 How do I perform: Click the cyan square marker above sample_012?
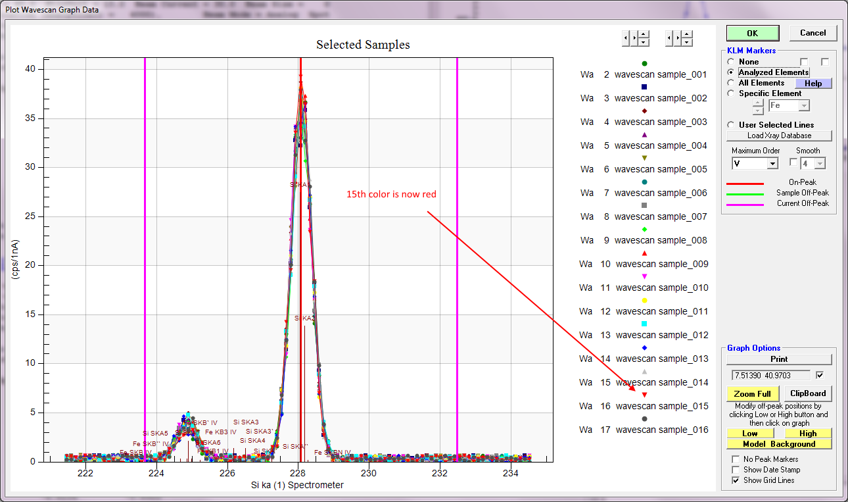coord(644,324)
